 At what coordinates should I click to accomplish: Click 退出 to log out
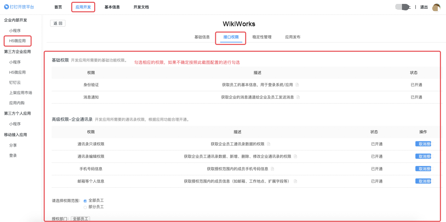424,7
